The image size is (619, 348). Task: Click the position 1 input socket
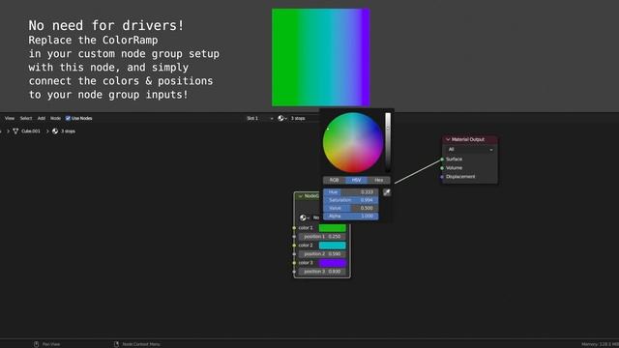tap(294, 237)
